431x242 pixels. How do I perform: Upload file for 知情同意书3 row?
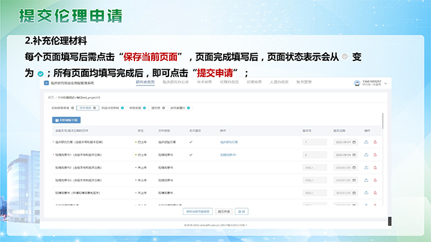click(x=366, y=180)
